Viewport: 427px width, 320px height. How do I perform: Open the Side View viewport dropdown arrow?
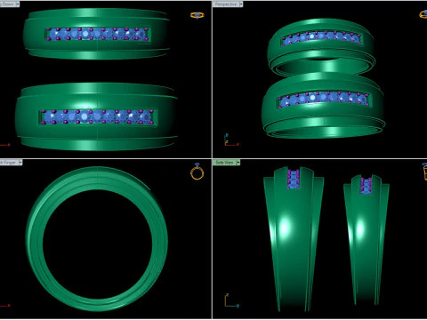pos(238,163)
